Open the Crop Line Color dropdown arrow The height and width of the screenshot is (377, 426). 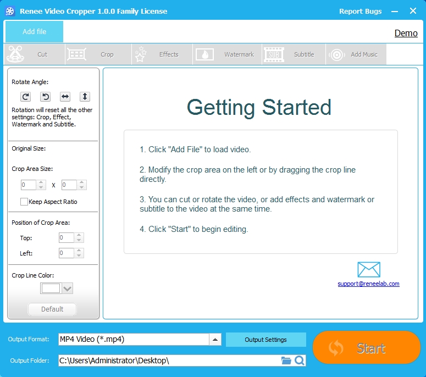point(67,289)
